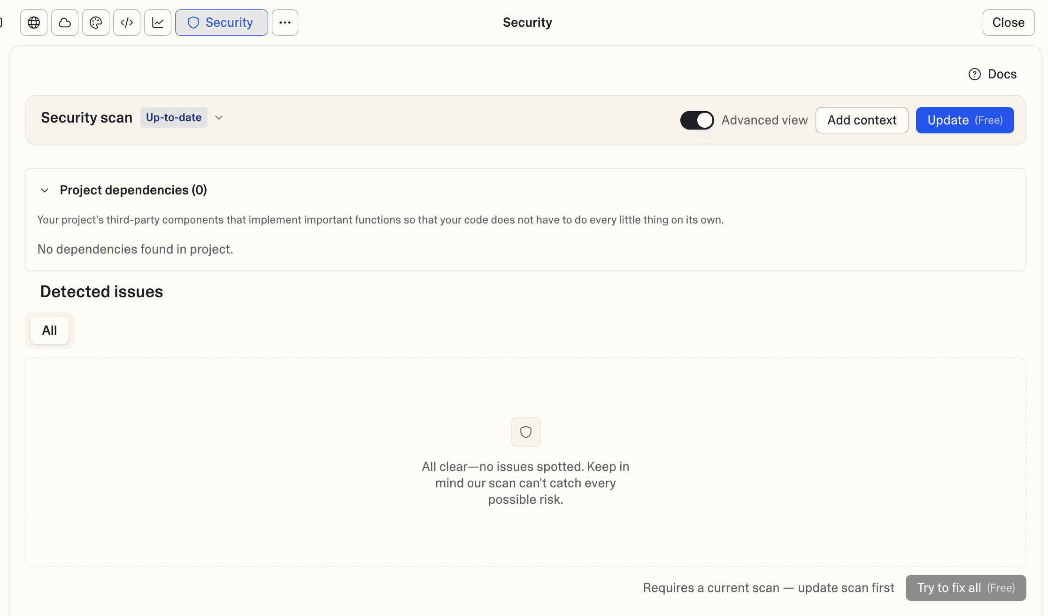Collapse the Project dependencies section

[x=44, y=190]
